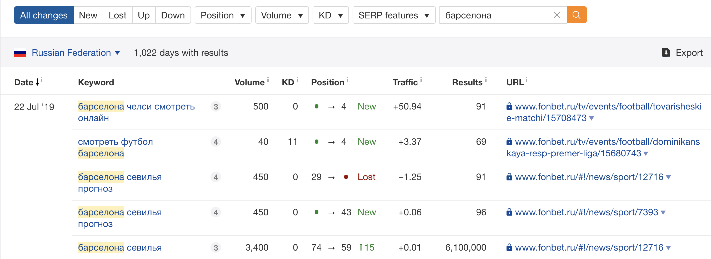Click the info icon next to Volume header
Viewport: 711px width, 259px height.
pyautogui.click(x=268, y=79)
